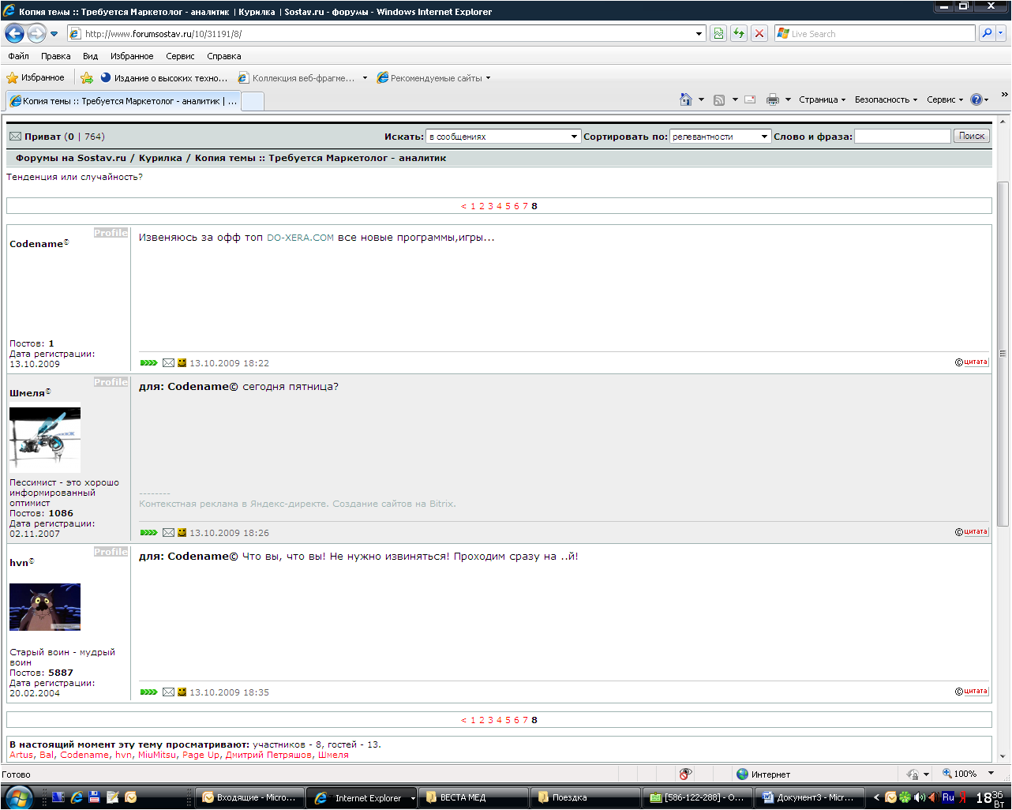
Task: Click the Home icon in command bar
Action: coord(686,99)
